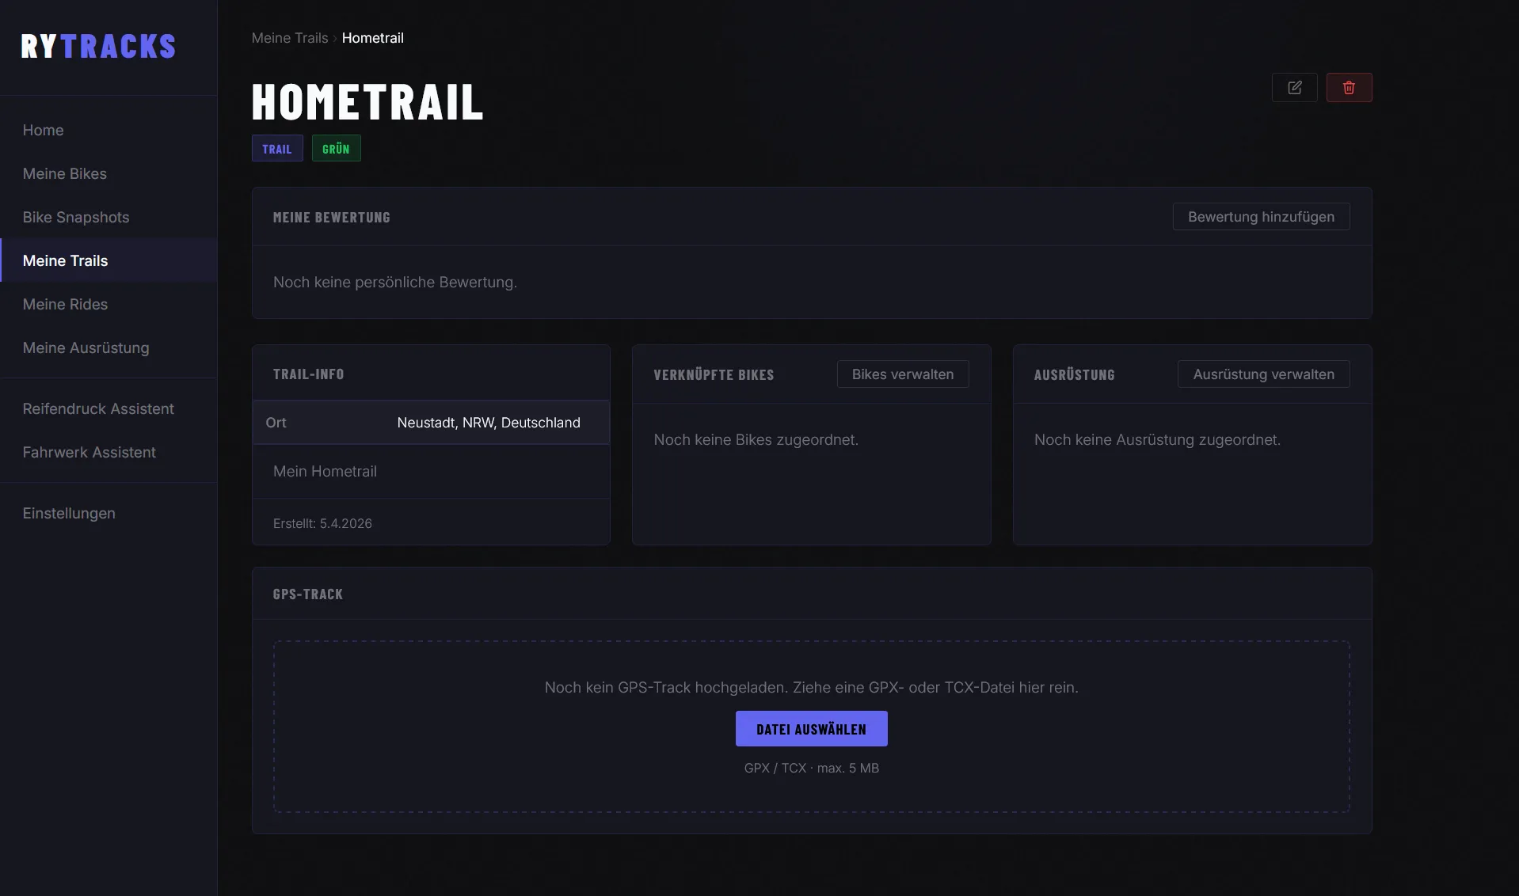
Task: Click the green GRÜN difficulty badge
Action: (x=336, y=149)
